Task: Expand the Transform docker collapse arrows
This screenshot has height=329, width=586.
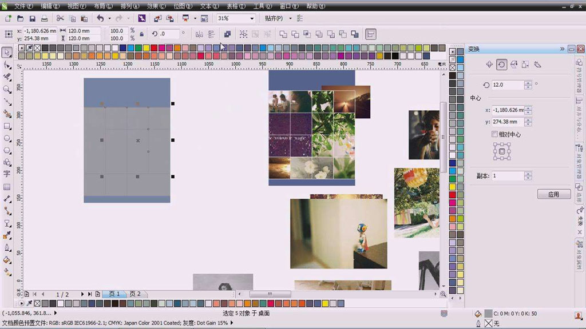Action: coord(562,49)
